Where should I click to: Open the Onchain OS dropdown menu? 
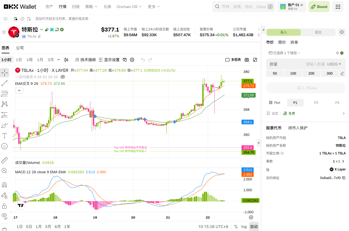[x=129, y=7]
